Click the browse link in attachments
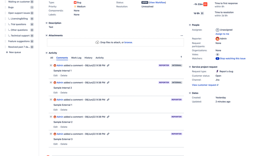 click(128, 42)
